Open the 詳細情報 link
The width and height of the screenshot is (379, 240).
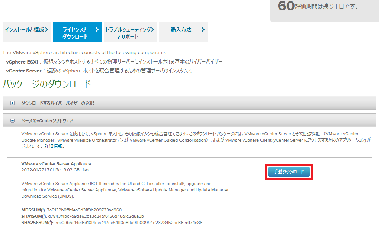coord(54,146)
